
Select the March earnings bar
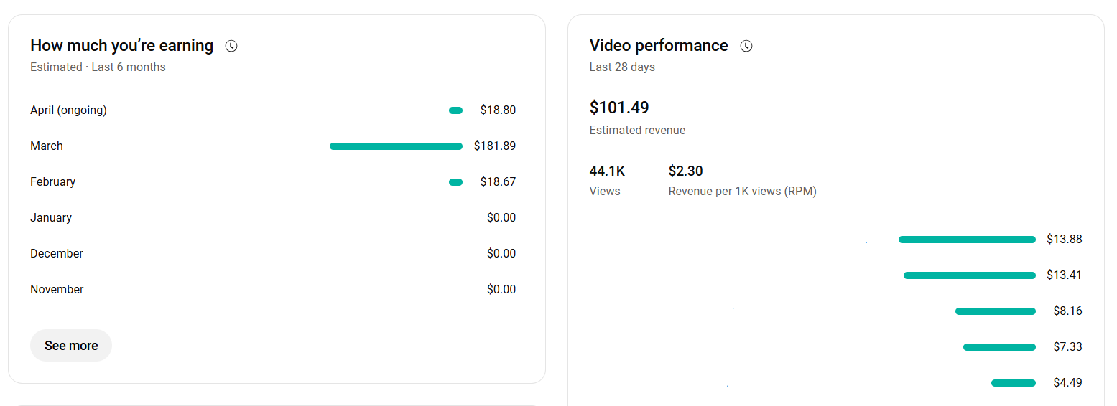click(x=396, y=146)
